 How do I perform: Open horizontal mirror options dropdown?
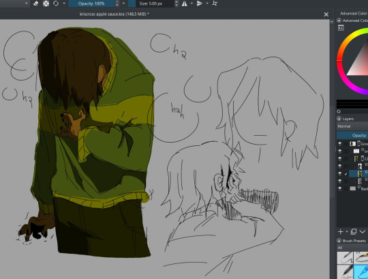[191, 3]
